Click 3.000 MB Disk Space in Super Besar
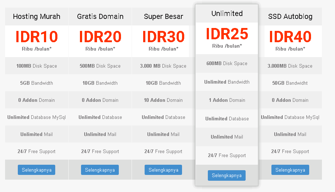Image resolution: width=335 pixels, height=192 pixels. pyautogui.click(x=163, y=66)
